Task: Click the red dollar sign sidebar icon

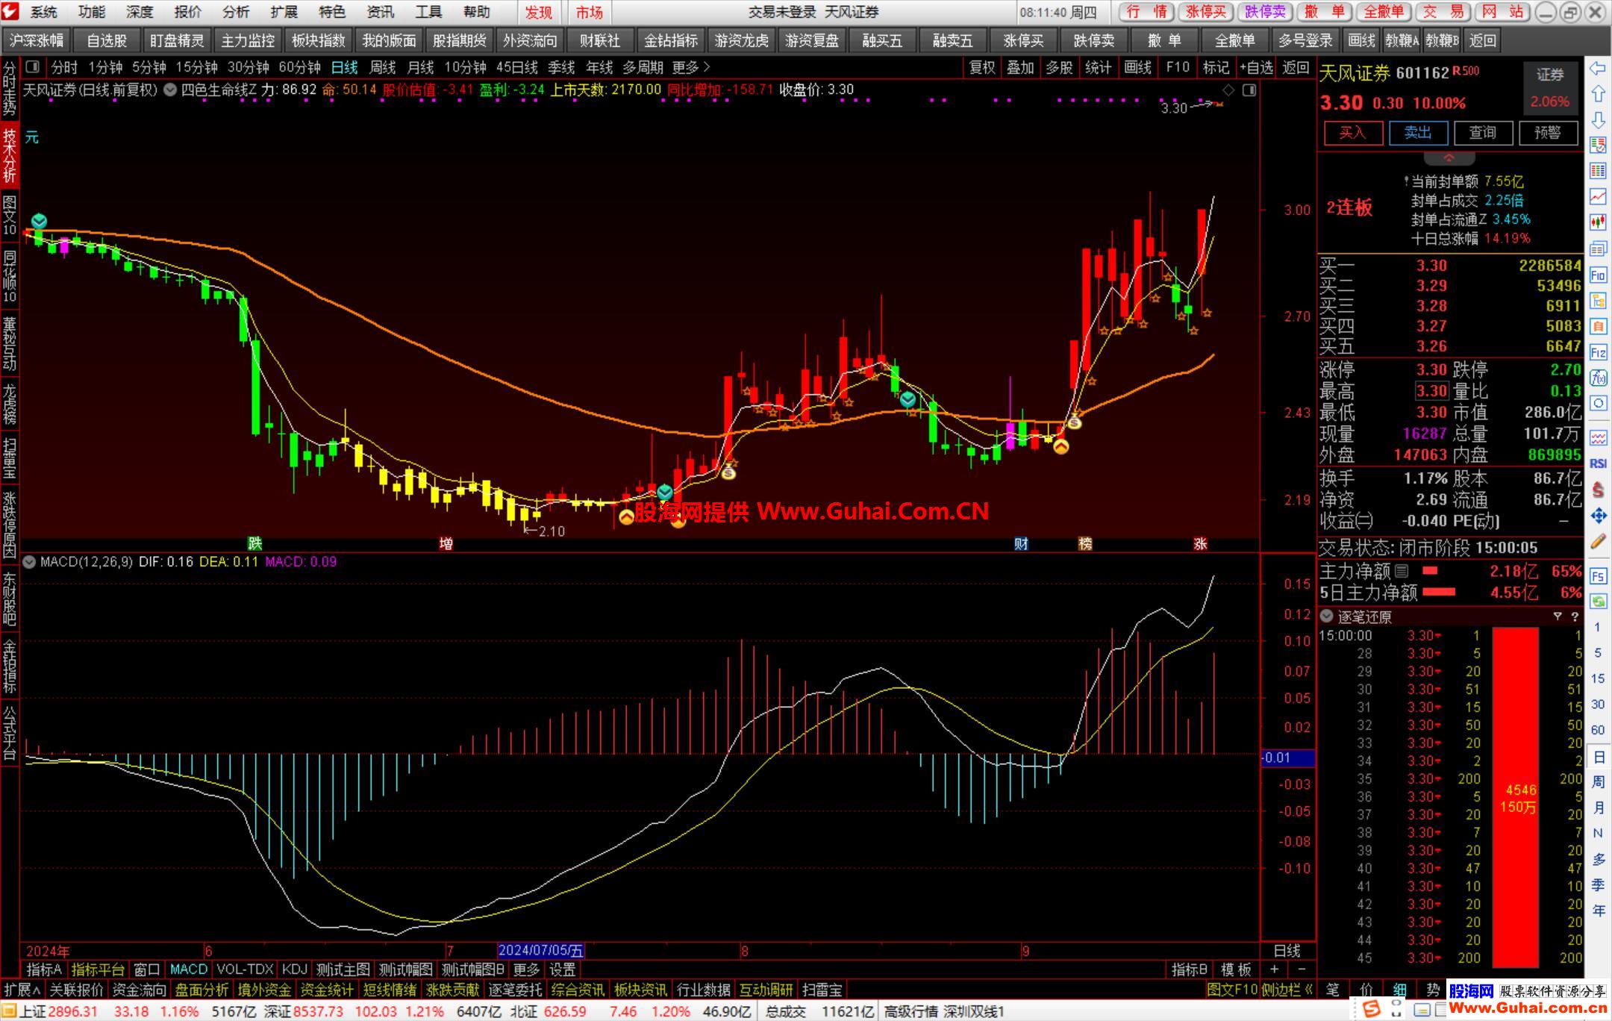Action: (1598, 490)
